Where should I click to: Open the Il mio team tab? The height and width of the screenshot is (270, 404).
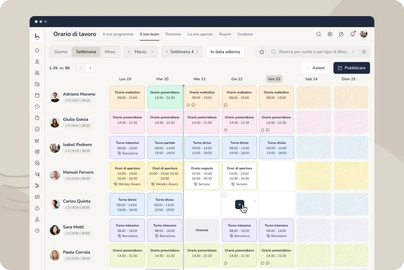150,34
